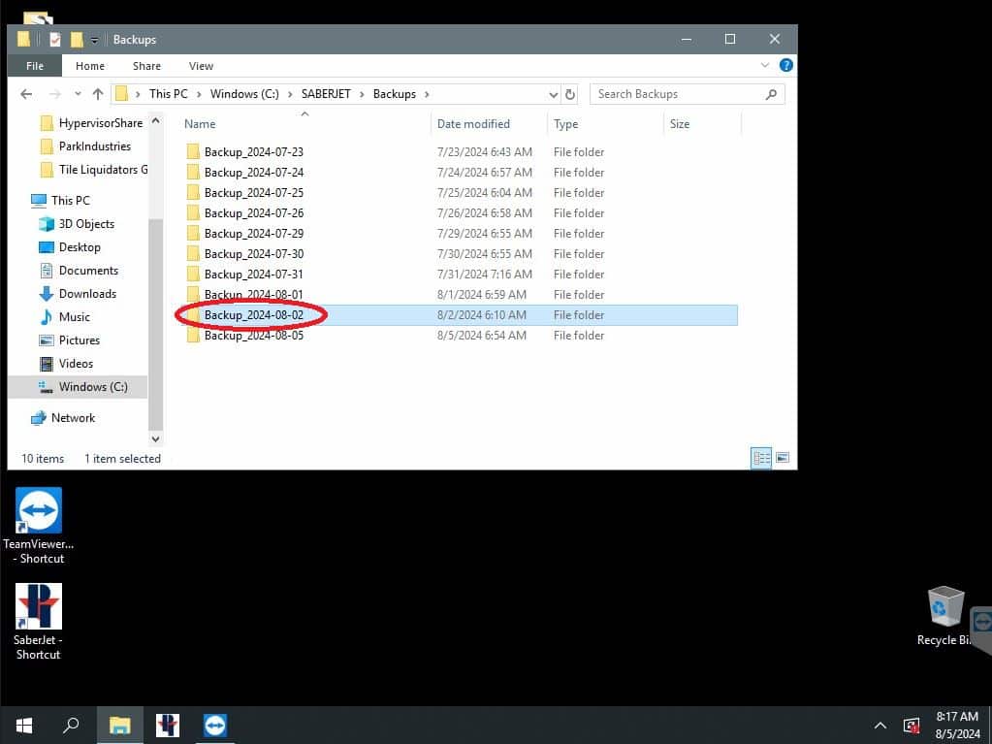Open recent locations dropdown arrow
Viewport: 992px width, 744px height.
pos(78,94)
